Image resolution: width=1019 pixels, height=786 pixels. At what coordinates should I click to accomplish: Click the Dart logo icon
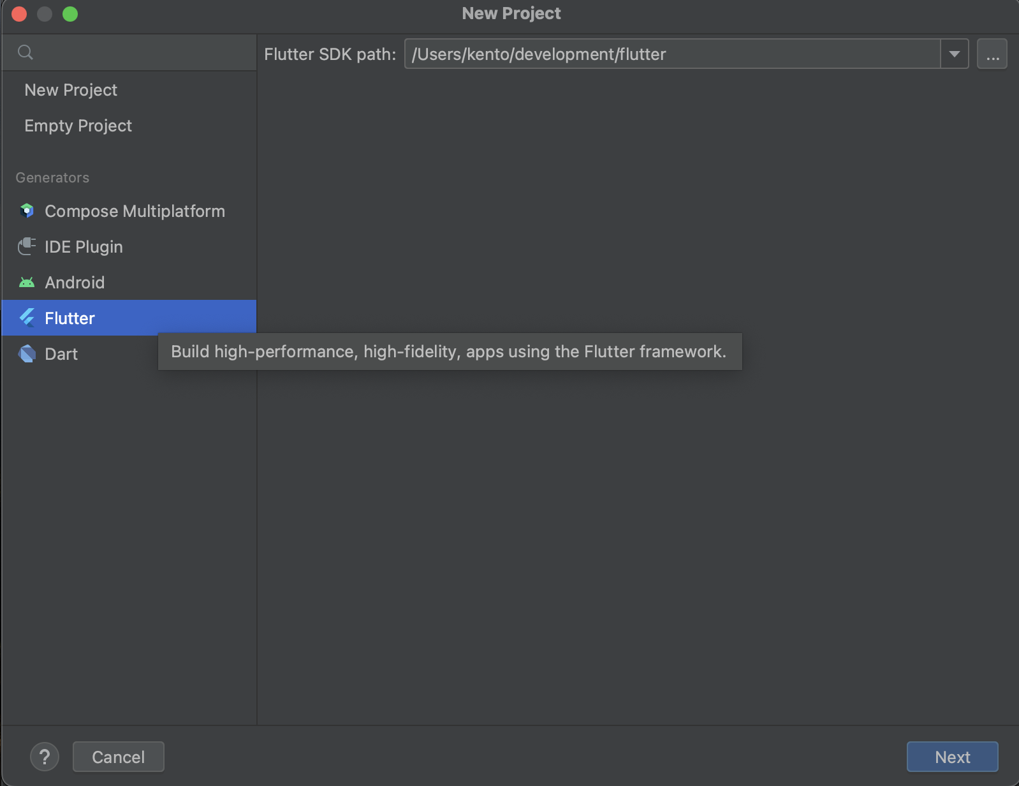[27, 354]
